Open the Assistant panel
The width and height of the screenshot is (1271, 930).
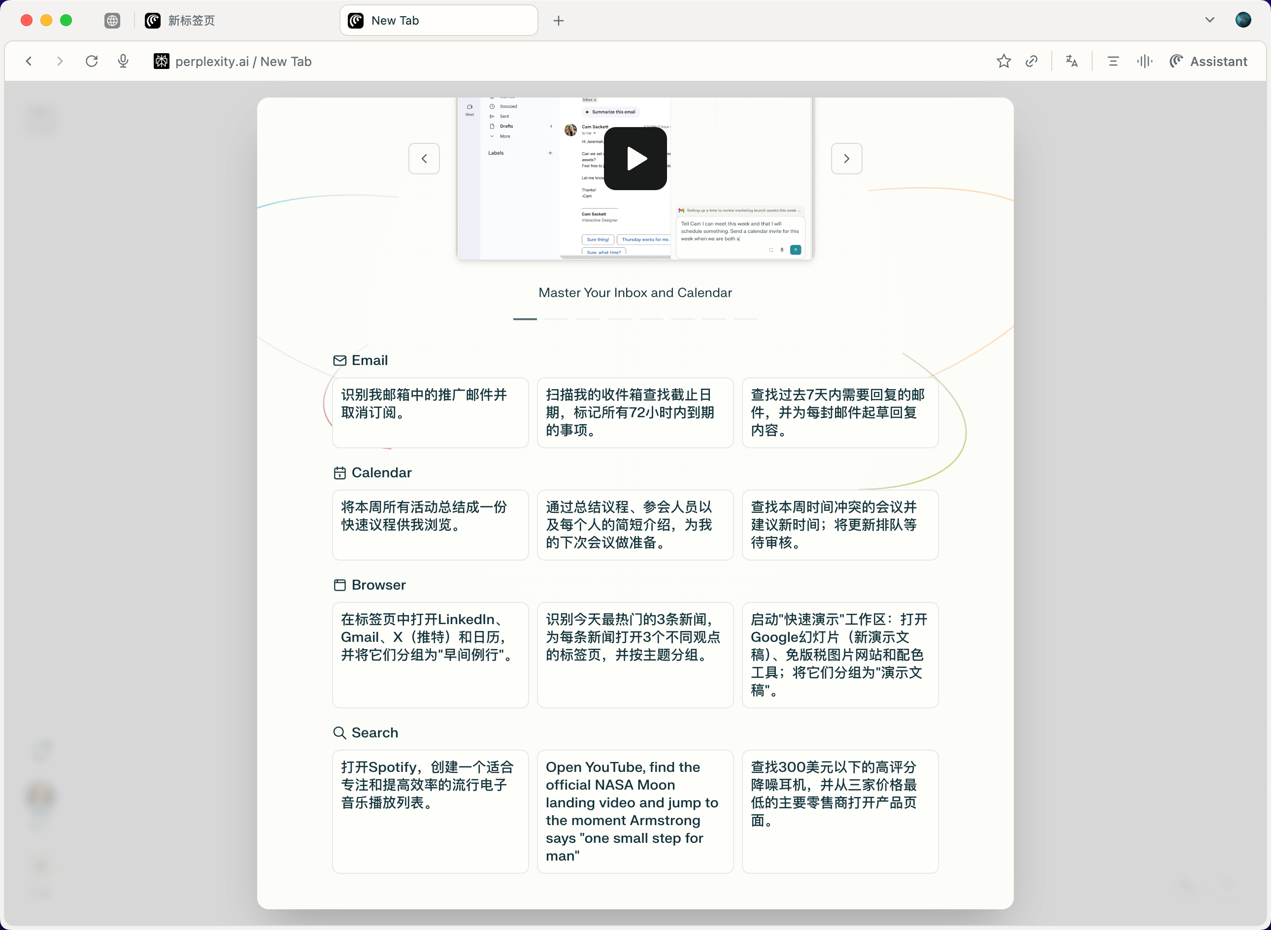point(1208,61)
